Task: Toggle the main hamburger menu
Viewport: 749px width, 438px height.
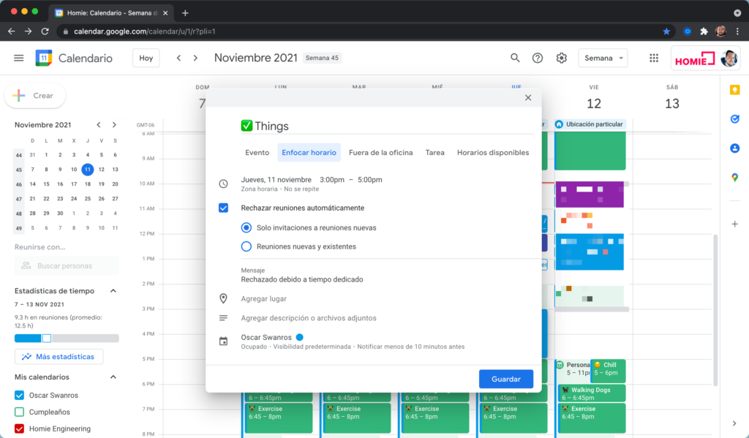Action: pyautogui.click(x=18, y=58)
